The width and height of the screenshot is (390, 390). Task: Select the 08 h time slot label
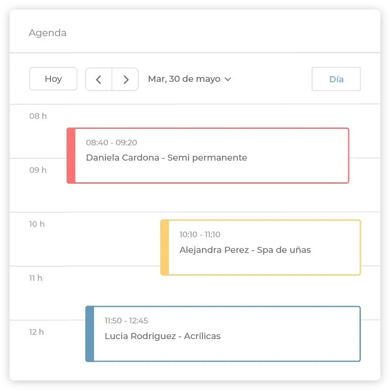point(38,116)
